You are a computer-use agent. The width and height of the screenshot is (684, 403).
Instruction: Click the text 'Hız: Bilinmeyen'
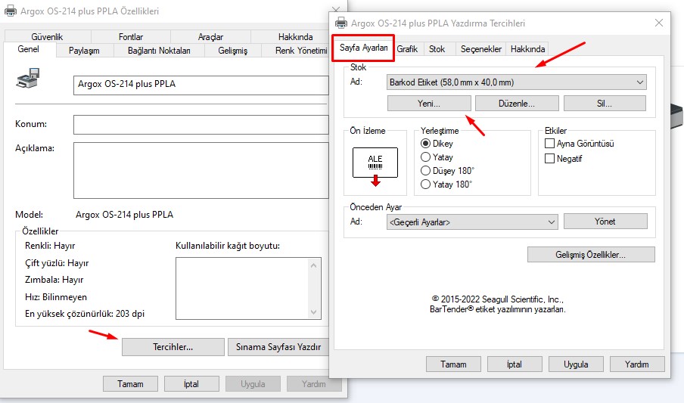coord(56,297)
